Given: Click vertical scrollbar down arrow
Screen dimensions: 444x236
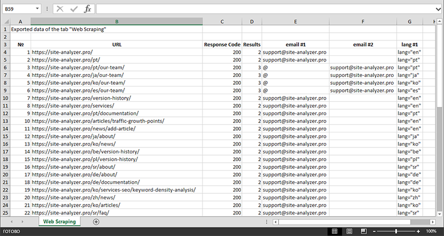Looking at the screenshot, I should pos(439,214).
